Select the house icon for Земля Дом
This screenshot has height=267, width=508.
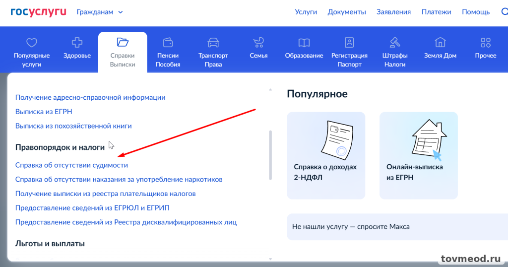[440, 43]
